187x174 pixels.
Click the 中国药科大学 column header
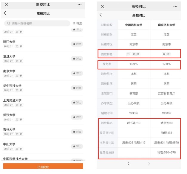[134, 25]
